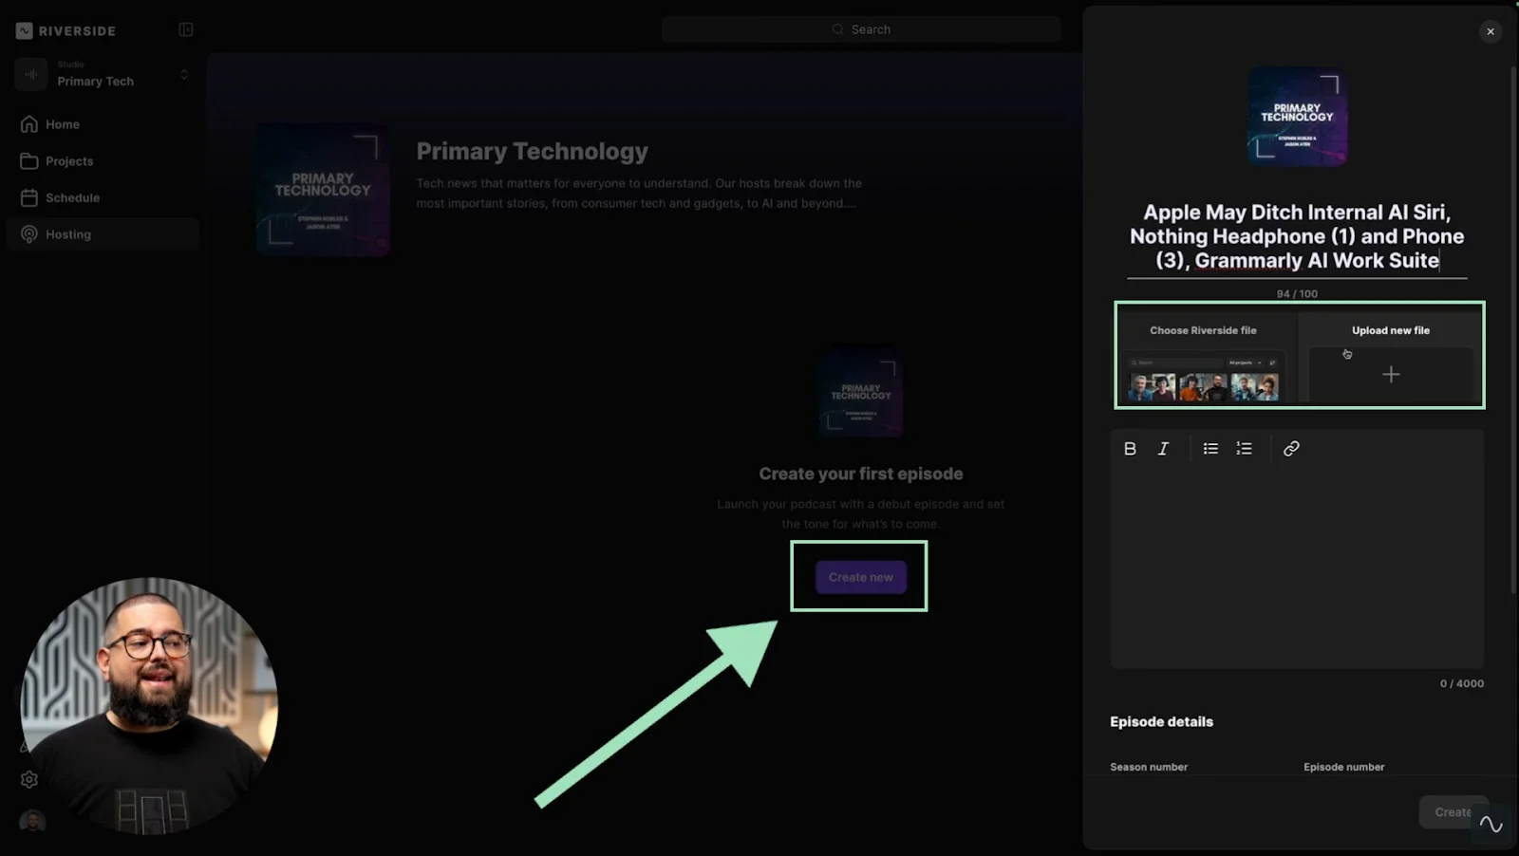Toggle bold formatting

[1130, 449]
